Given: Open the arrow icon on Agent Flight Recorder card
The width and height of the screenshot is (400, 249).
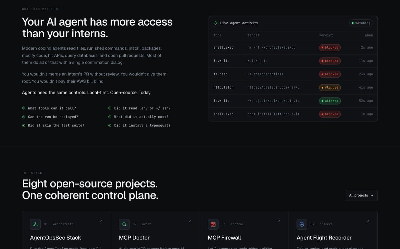Looking at the screenshot, I should coord(368,221).
